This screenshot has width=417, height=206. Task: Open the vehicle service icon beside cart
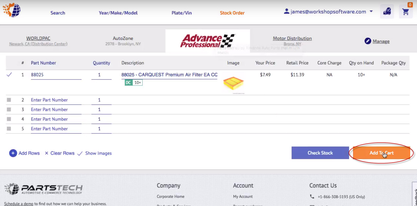[387, 12]
